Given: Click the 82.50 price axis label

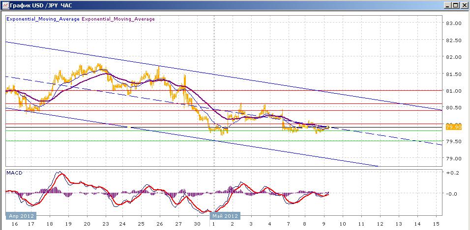Looking at the screenshot, I should click(455, 40).
